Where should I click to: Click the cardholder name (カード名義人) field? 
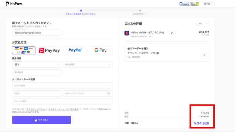click(62, 101)
